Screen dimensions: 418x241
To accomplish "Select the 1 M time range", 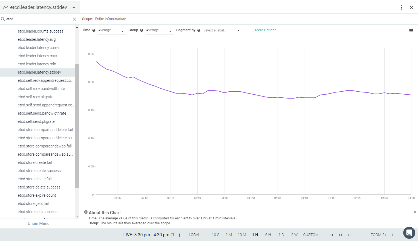I will 229,235.
